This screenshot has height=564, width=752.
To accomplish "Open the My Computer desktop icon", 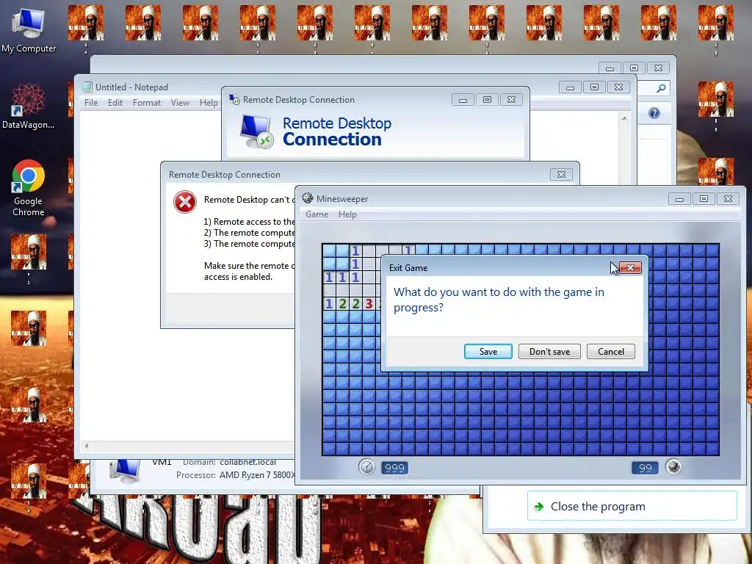I will [29, 31].
